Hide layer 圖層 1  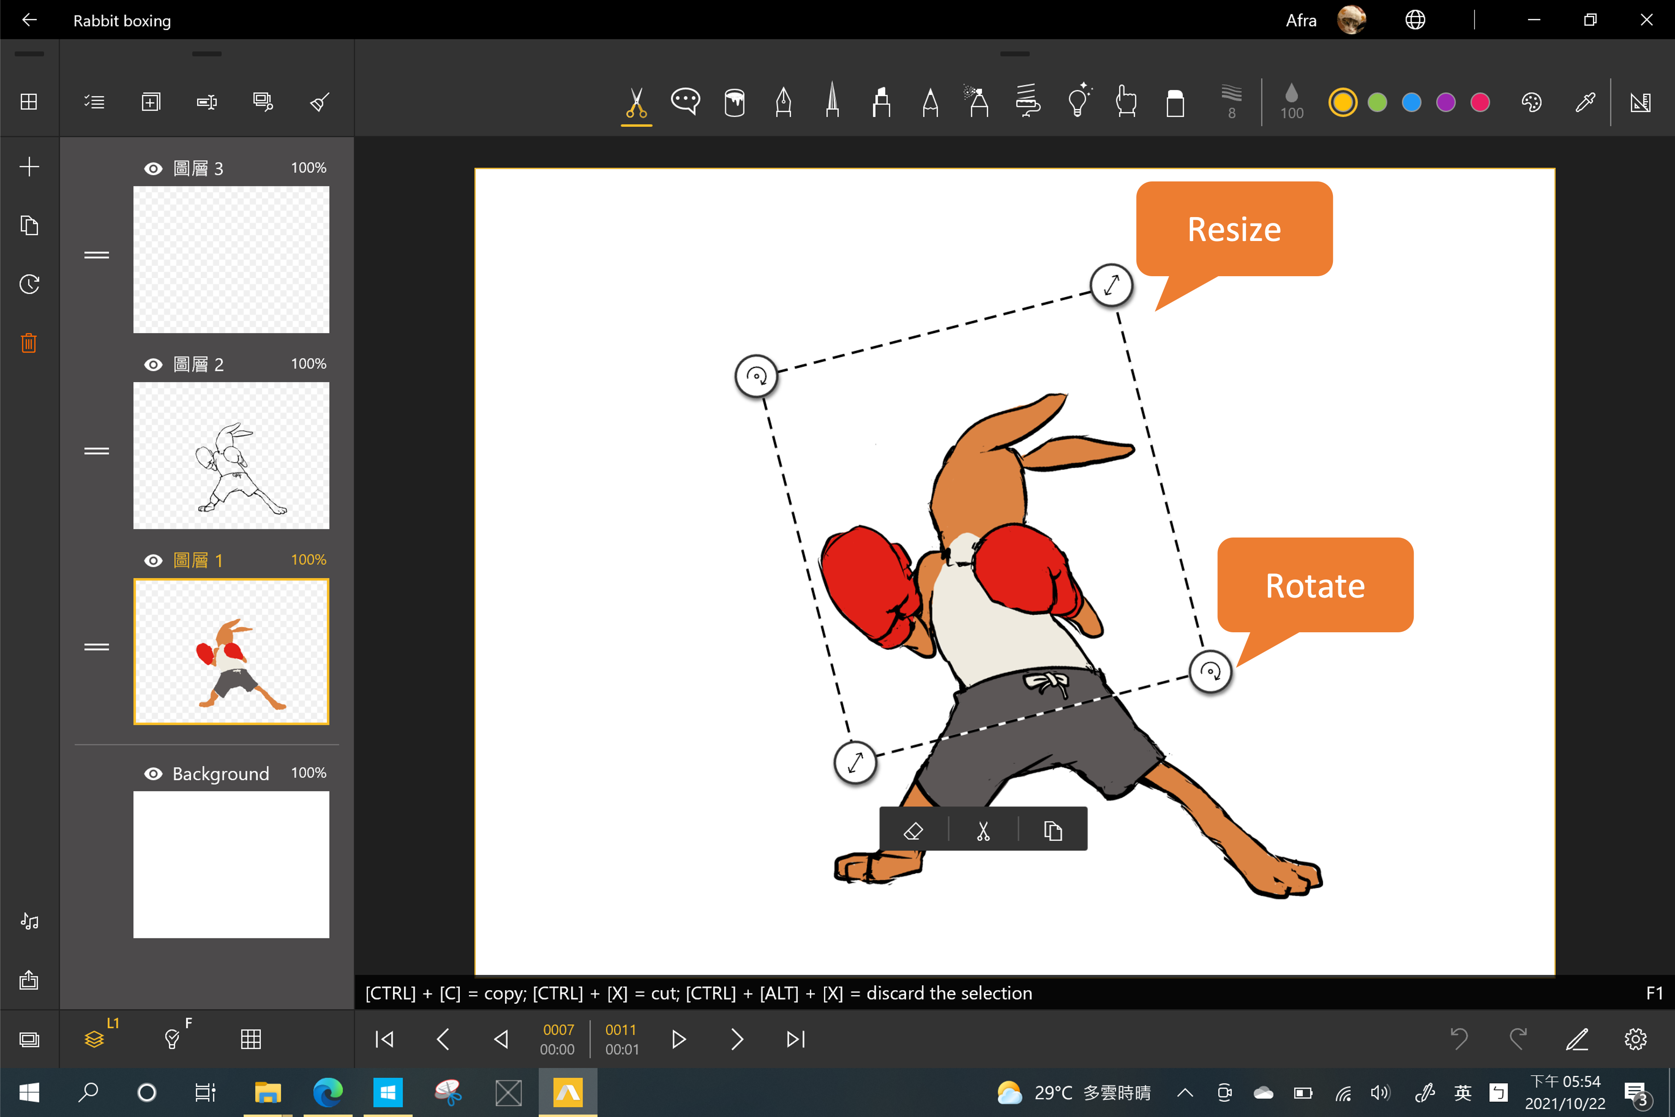(x=153, y=561)
